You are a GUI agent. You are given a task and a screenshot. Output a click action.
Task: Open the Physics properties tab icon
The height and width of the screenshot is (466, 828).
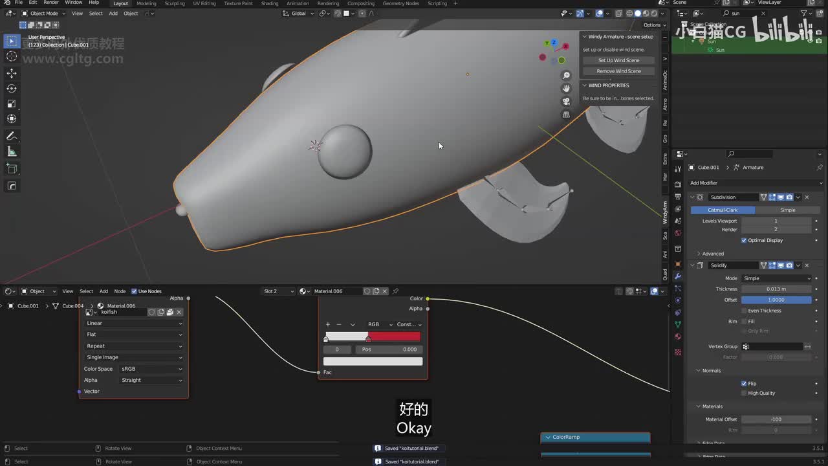coord(678,300)
